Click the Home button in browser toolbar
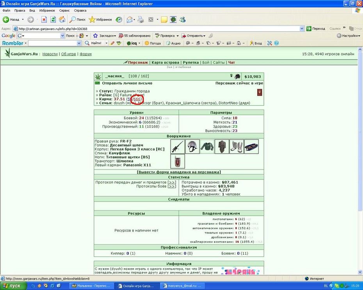This screenshot has width=363, height=290. (62, 19)
